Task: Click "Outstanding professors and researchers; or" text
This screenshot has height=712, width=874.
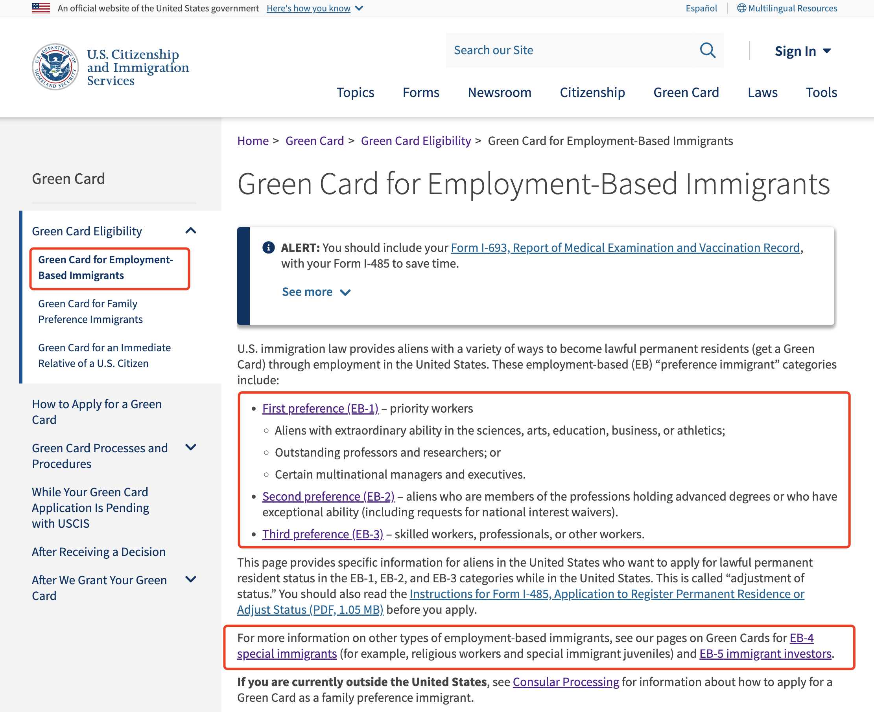Action: click(387, 452)
